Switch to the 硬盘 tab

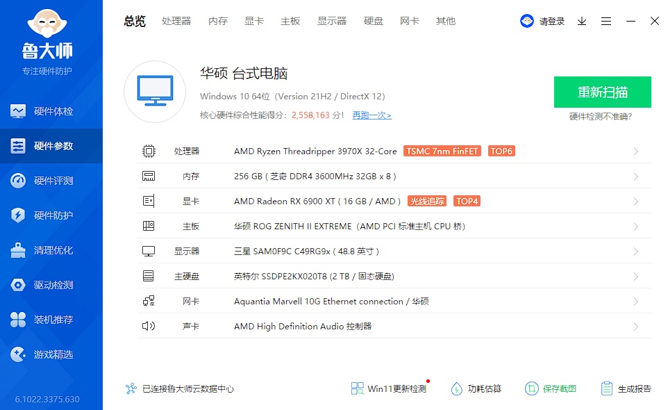[x=374, y=21]
